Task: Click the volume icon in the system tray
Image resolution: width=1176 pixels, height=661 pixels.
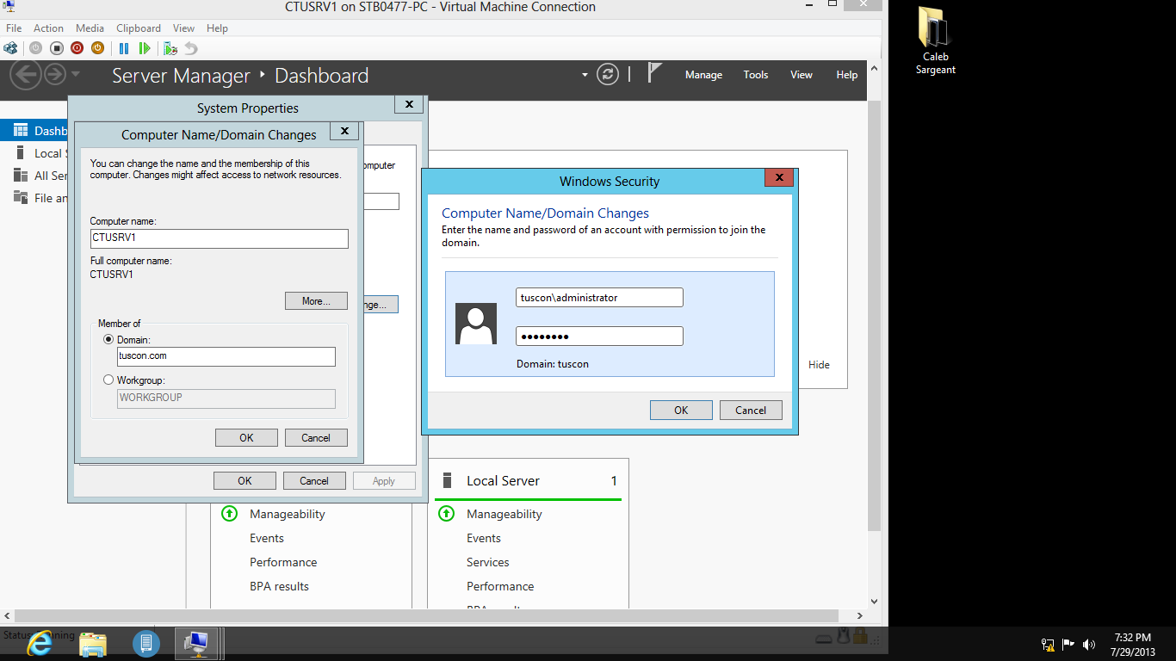Action: point(1089,644)
